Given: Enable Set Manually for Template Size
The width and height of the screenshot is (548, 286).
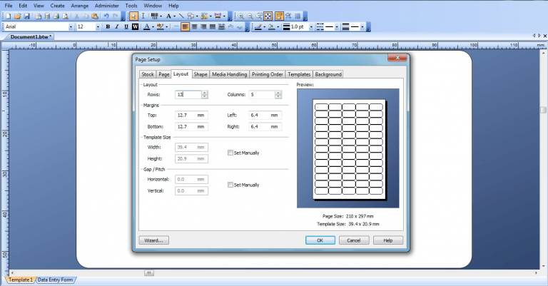Looking at the screenshot, I should 230,153.
